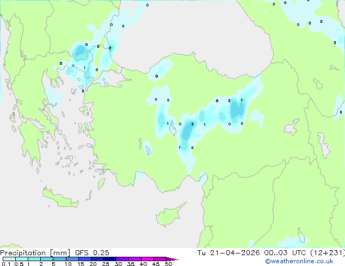
Task: Click the '(12+231)' forecast offset text
Action: click(328, 253)
